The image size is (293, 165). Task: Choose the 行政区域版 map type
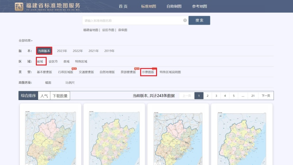pos(66,72)
